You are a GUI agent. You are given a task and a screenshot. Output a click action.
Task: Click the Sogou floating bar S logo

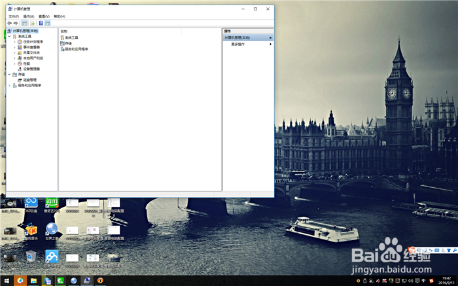[x=412, y=250]
